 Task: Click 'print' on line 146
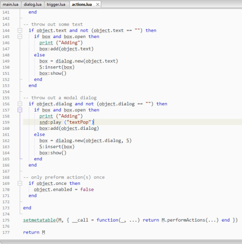46,43
